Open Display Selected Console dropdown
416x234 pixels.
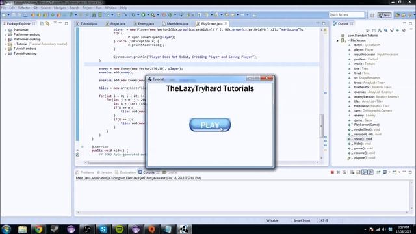(x=389, y=172)
